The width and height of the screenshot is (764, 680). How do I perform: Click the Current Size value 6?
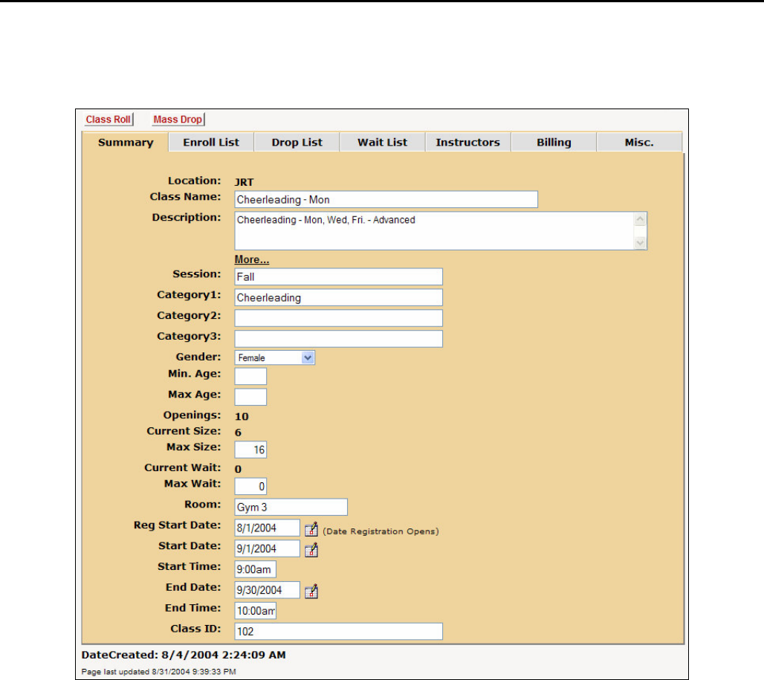[x=239, y=433]
